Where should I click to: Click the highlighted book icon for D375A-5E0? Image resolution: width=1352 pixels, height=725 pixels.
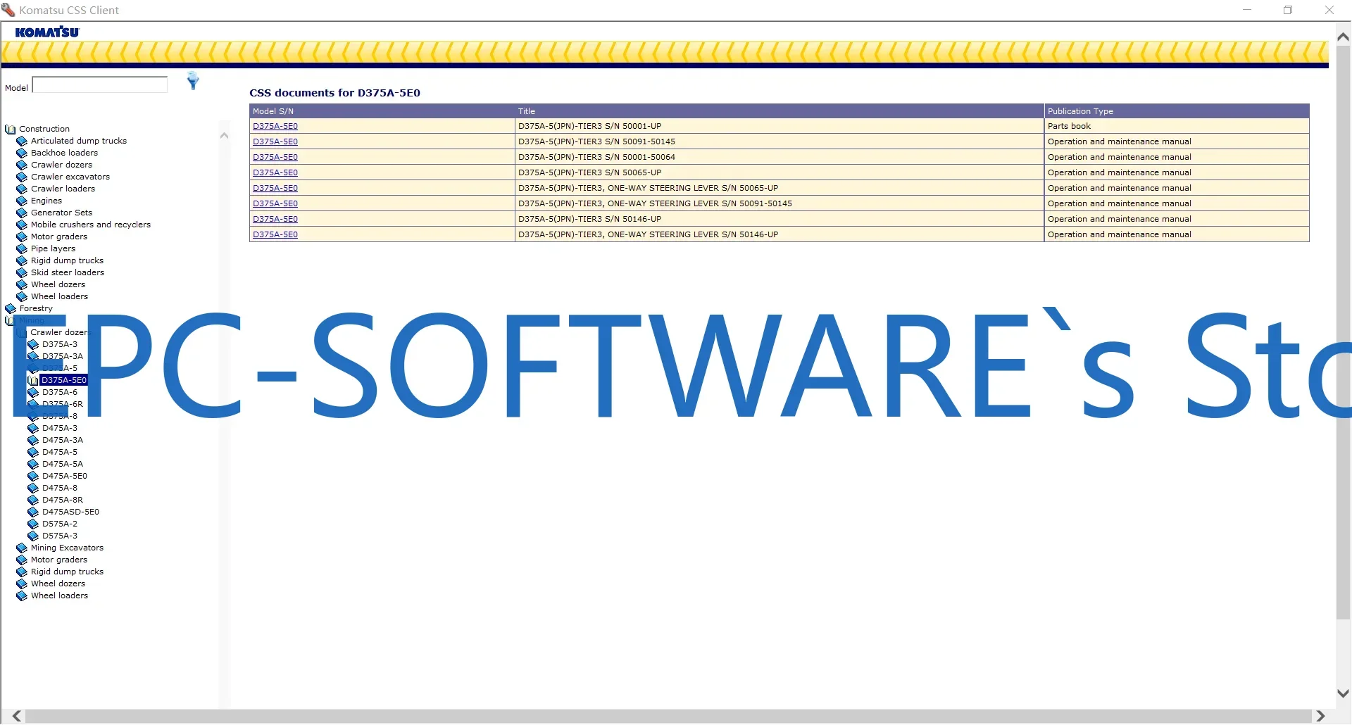(x=33, y=380)
